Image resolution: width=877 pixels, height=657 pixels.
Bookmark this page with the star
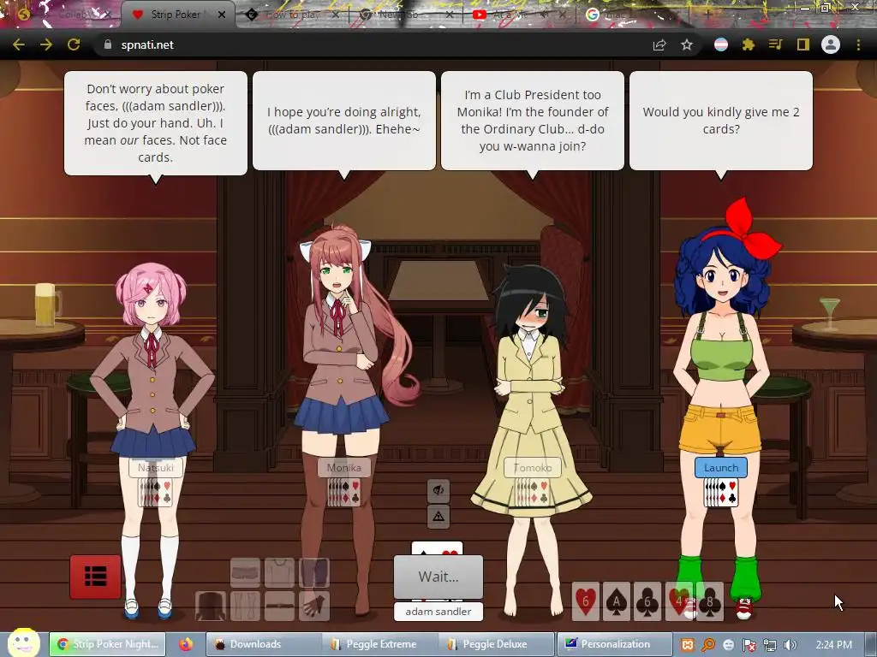(x=687, y=44)
